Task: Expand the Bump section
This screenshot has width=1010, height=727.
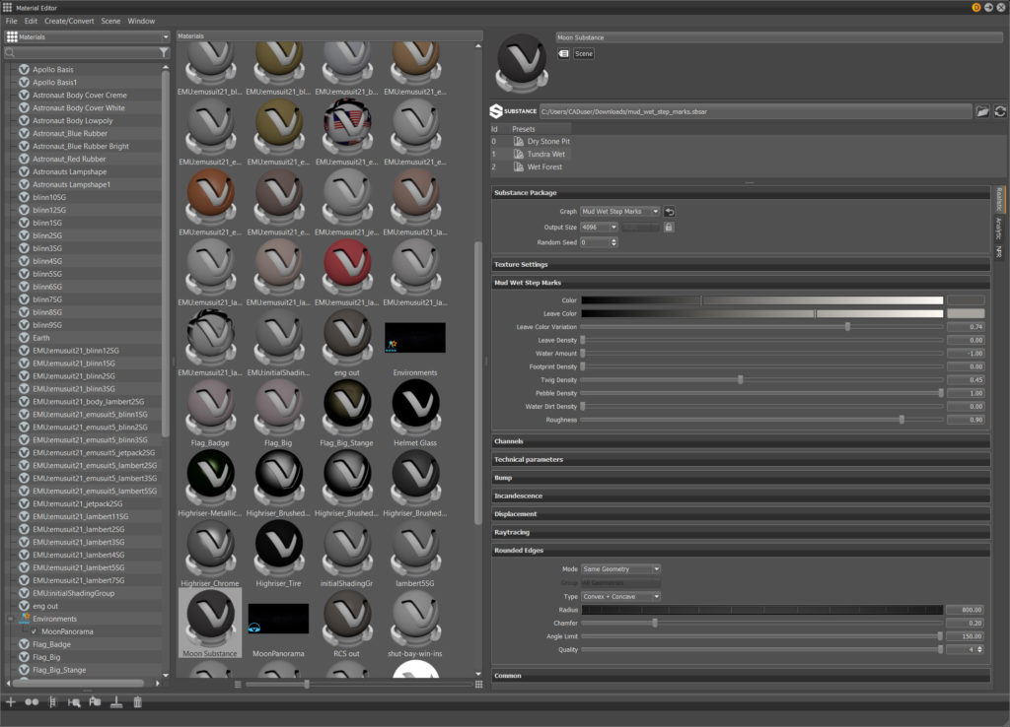Action: click(x=741, y=478)
